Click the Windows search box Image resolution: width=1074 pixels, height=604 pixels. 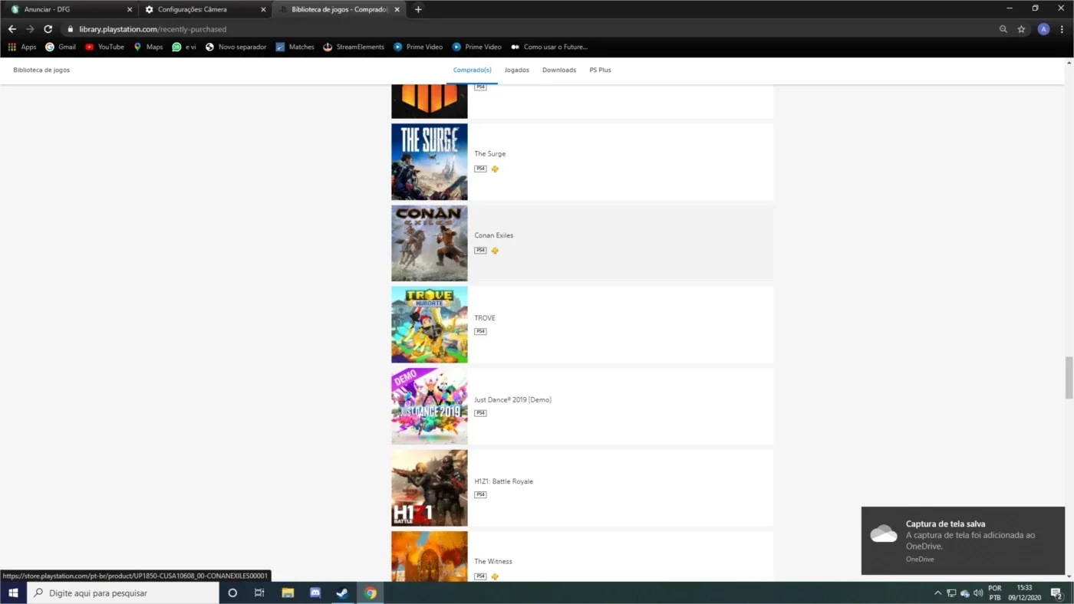[123, 593]
